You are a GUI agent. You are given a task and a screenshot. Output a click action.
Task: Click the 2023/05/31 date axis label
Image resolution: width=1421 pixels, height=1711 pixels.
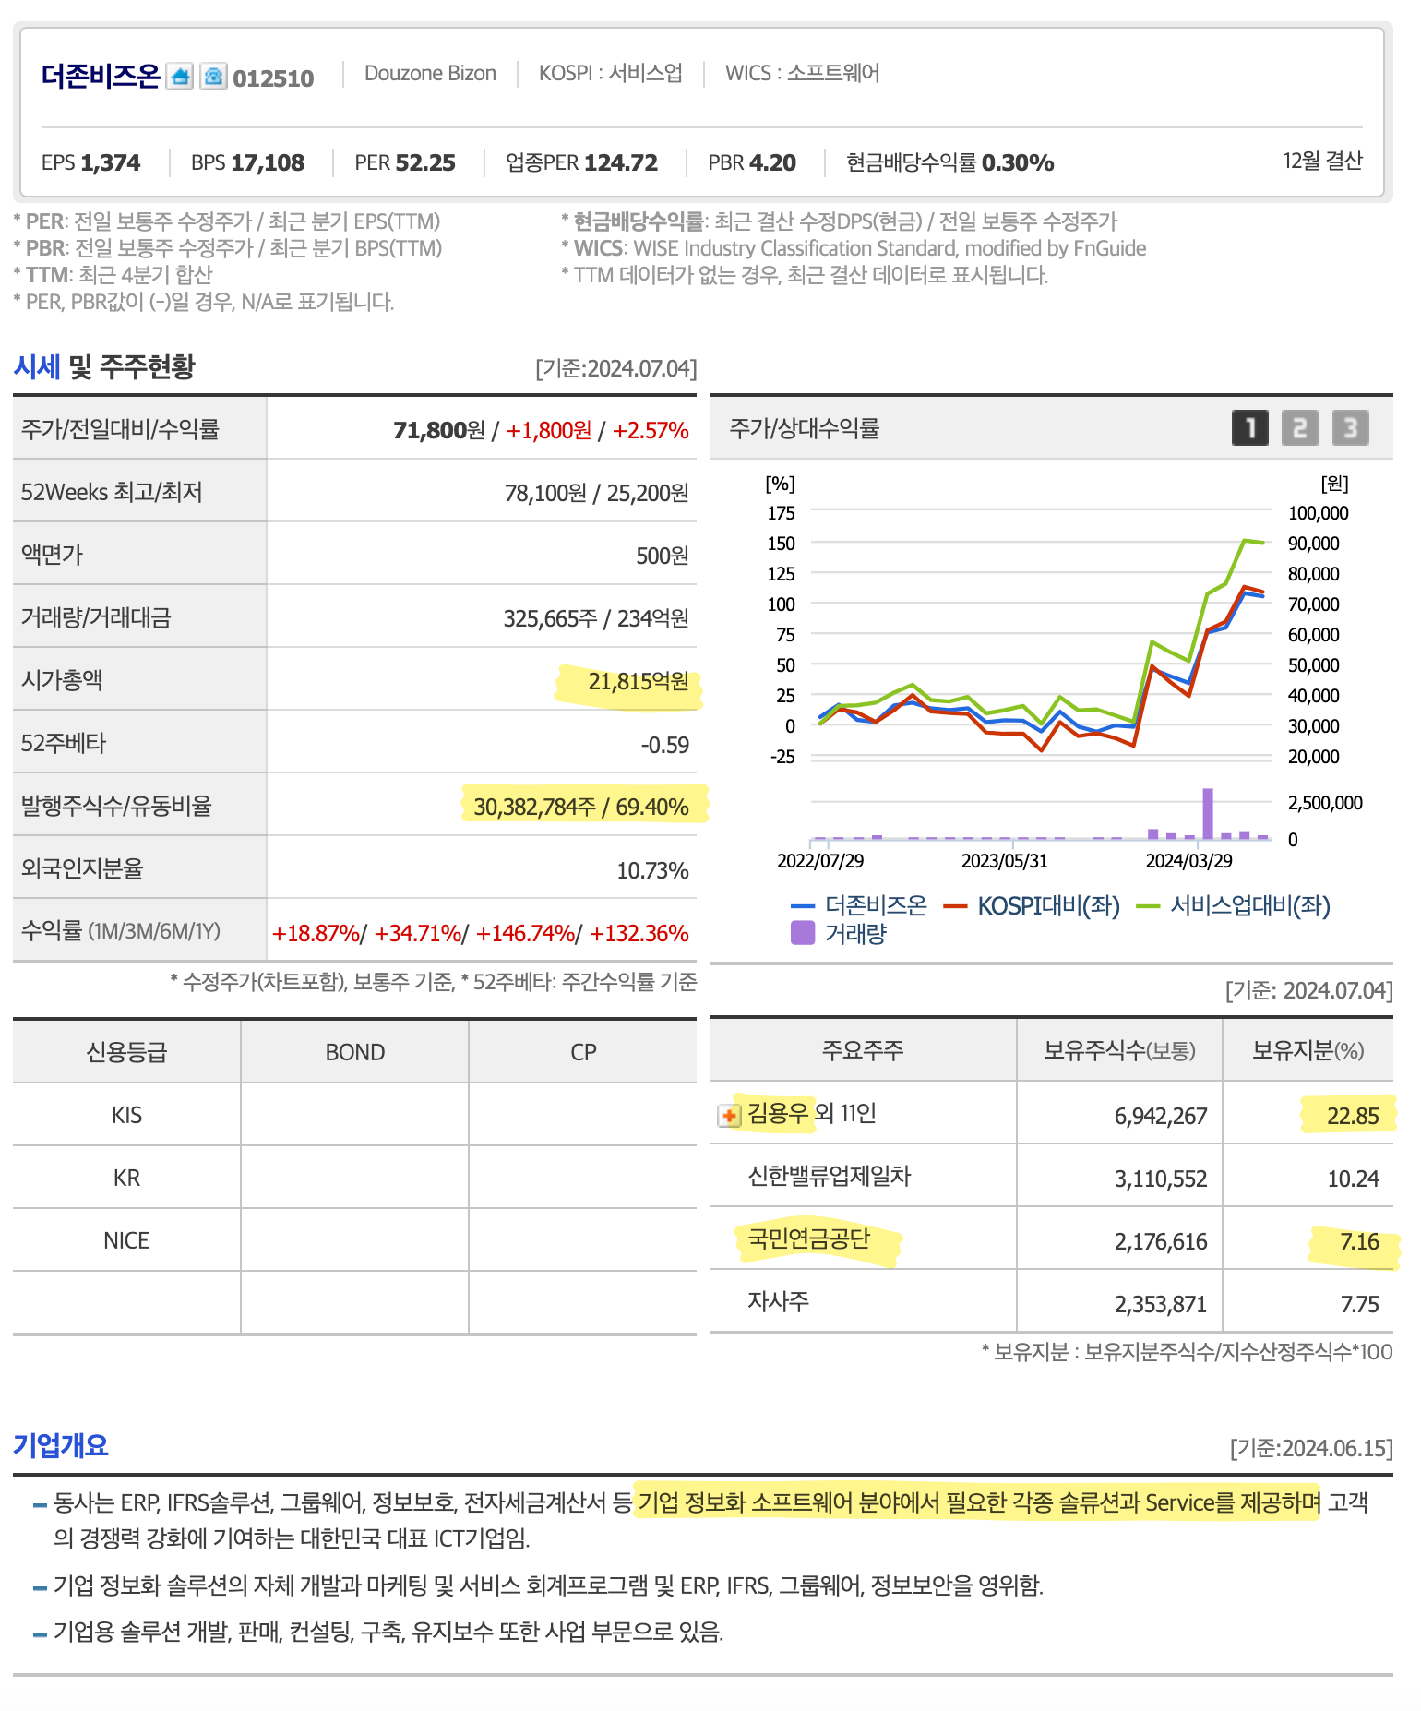[x=1004, y=860]
